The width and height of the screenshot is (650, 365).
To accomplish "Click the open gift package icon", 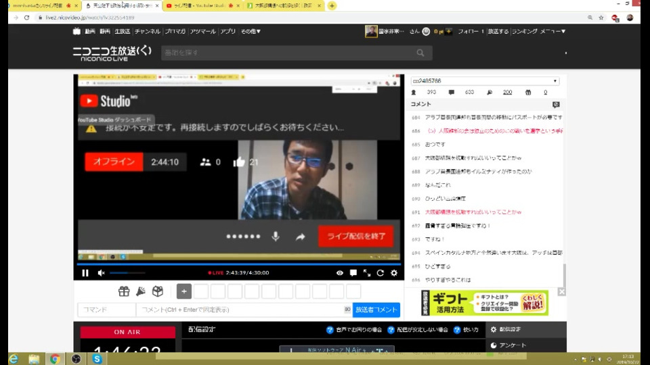I will [158, 291].
